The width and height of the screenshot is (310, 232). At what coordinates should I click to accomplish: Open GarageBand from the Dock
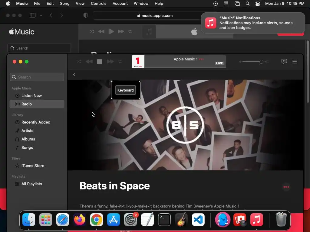(x=181, y=219)
